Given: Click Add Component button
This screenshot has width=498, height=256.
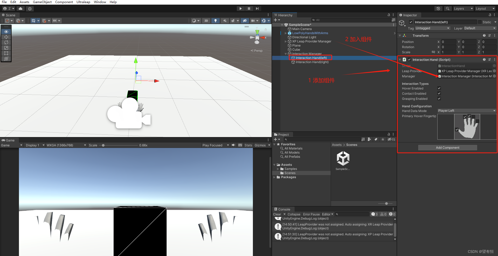Looking at the screenshot, I should click(447, 148).
